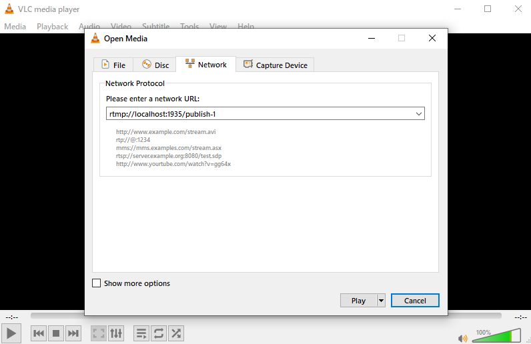Minimize the Open Media dialog
The height and width of the screenshot is (344, 531).
point(372,38)
